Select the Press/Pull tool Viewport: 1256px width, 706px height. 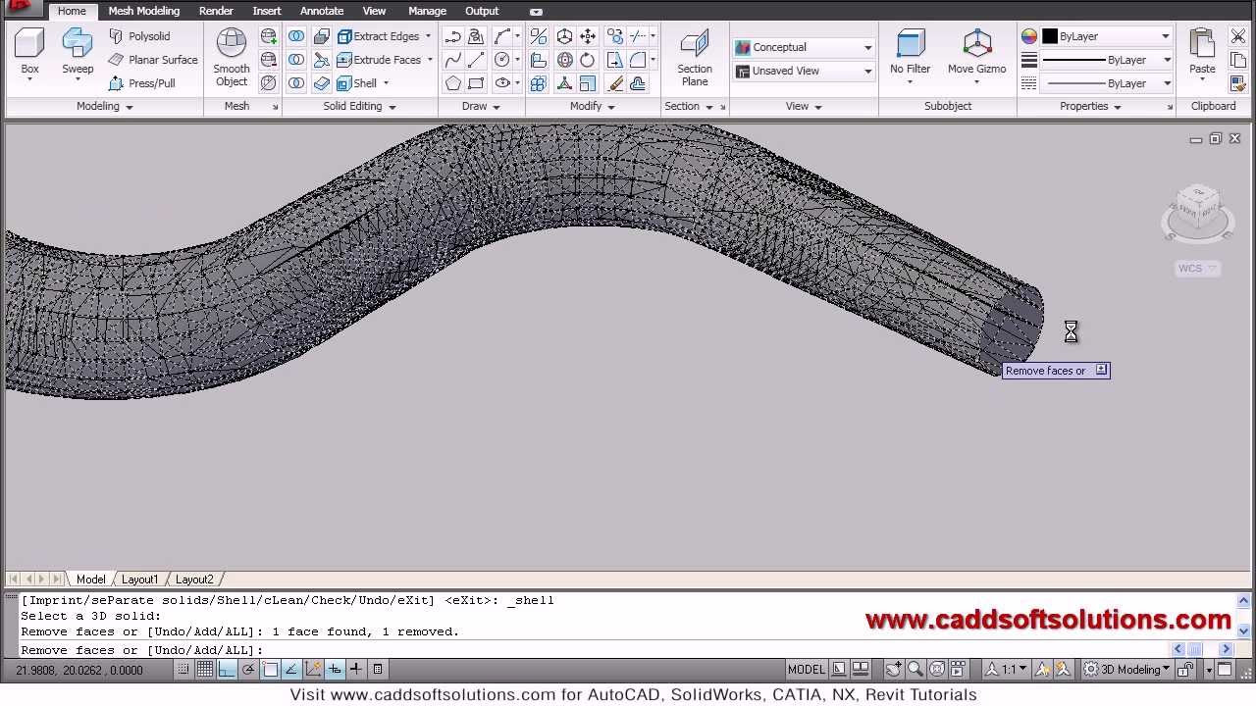coord(141,83)
